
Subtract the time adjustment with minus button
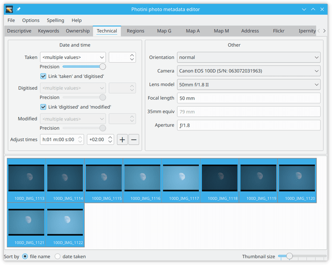pyautogui.click(x=134, y=139)
